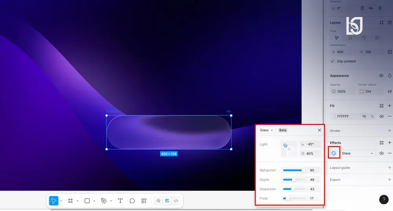
Task: Remove the FFFFFF fill
Action: (x=389, y=116)
